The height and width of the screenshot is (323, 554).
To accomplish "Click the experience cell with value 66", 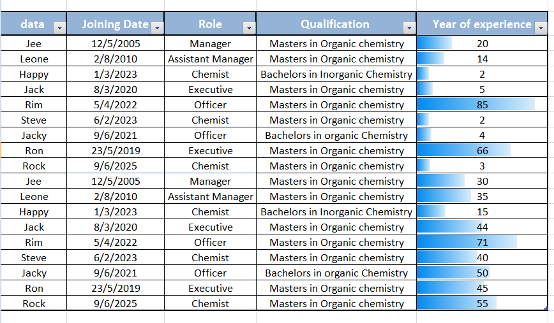I will click(482, 150).
